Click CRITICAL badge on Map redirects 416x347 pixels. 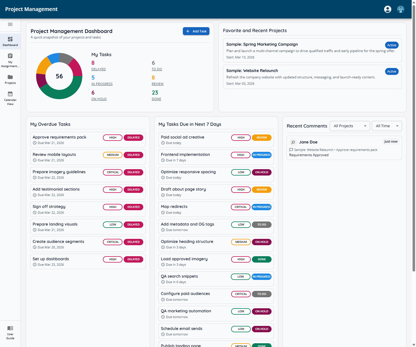(x=241, y=207)
